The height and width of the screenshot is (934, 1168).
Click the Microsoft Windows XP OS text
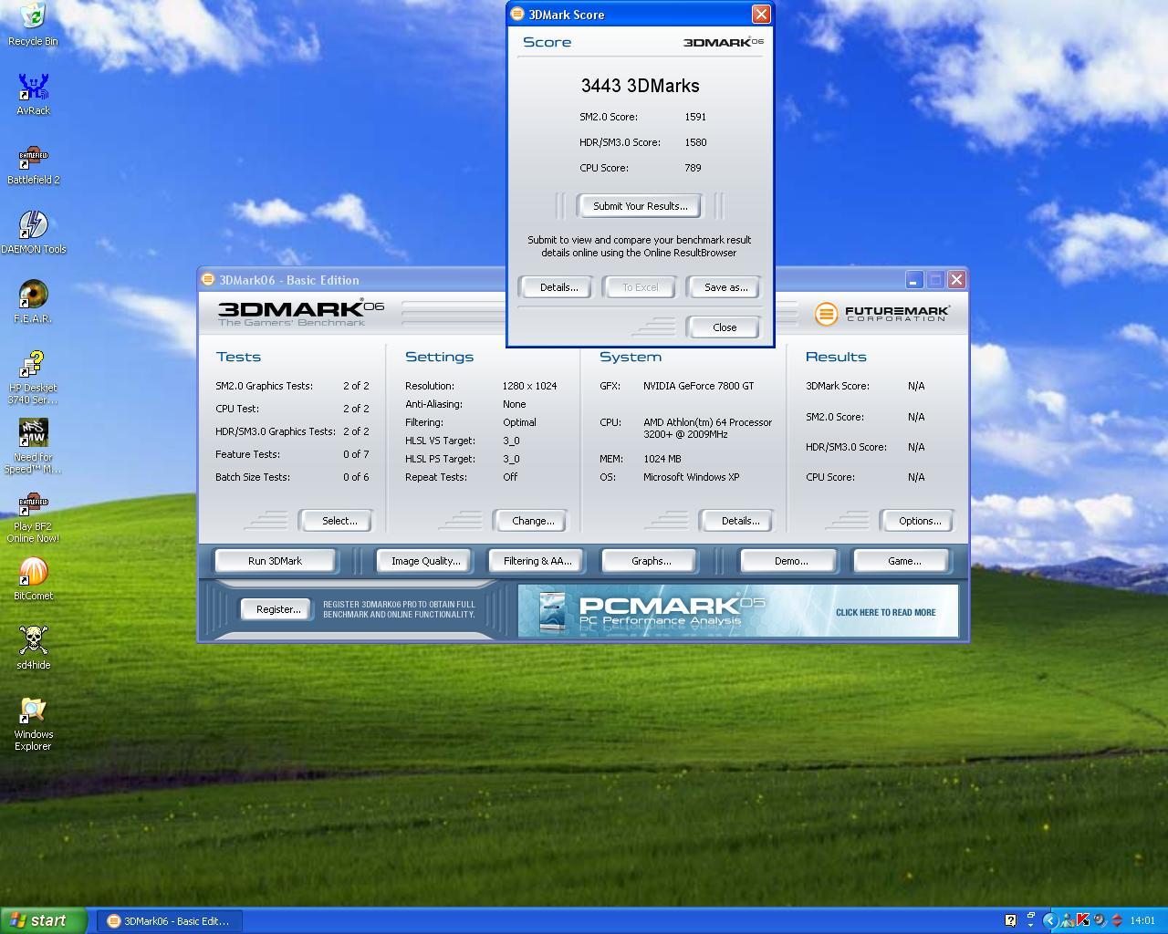coord(691,477)
